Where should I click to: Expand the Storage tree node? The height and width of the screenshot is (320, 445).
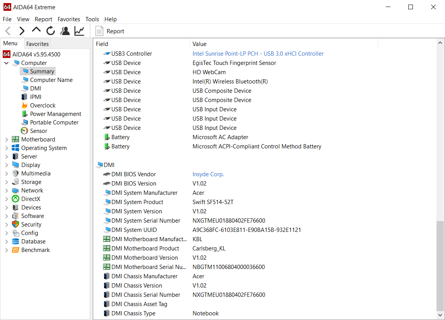[x=7, y=182]
